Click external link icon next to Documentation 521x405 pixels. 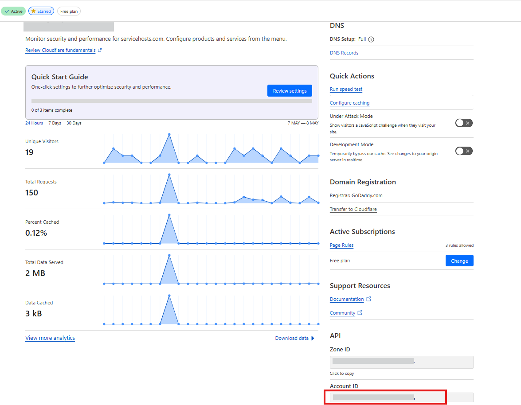tap(369, 299)
